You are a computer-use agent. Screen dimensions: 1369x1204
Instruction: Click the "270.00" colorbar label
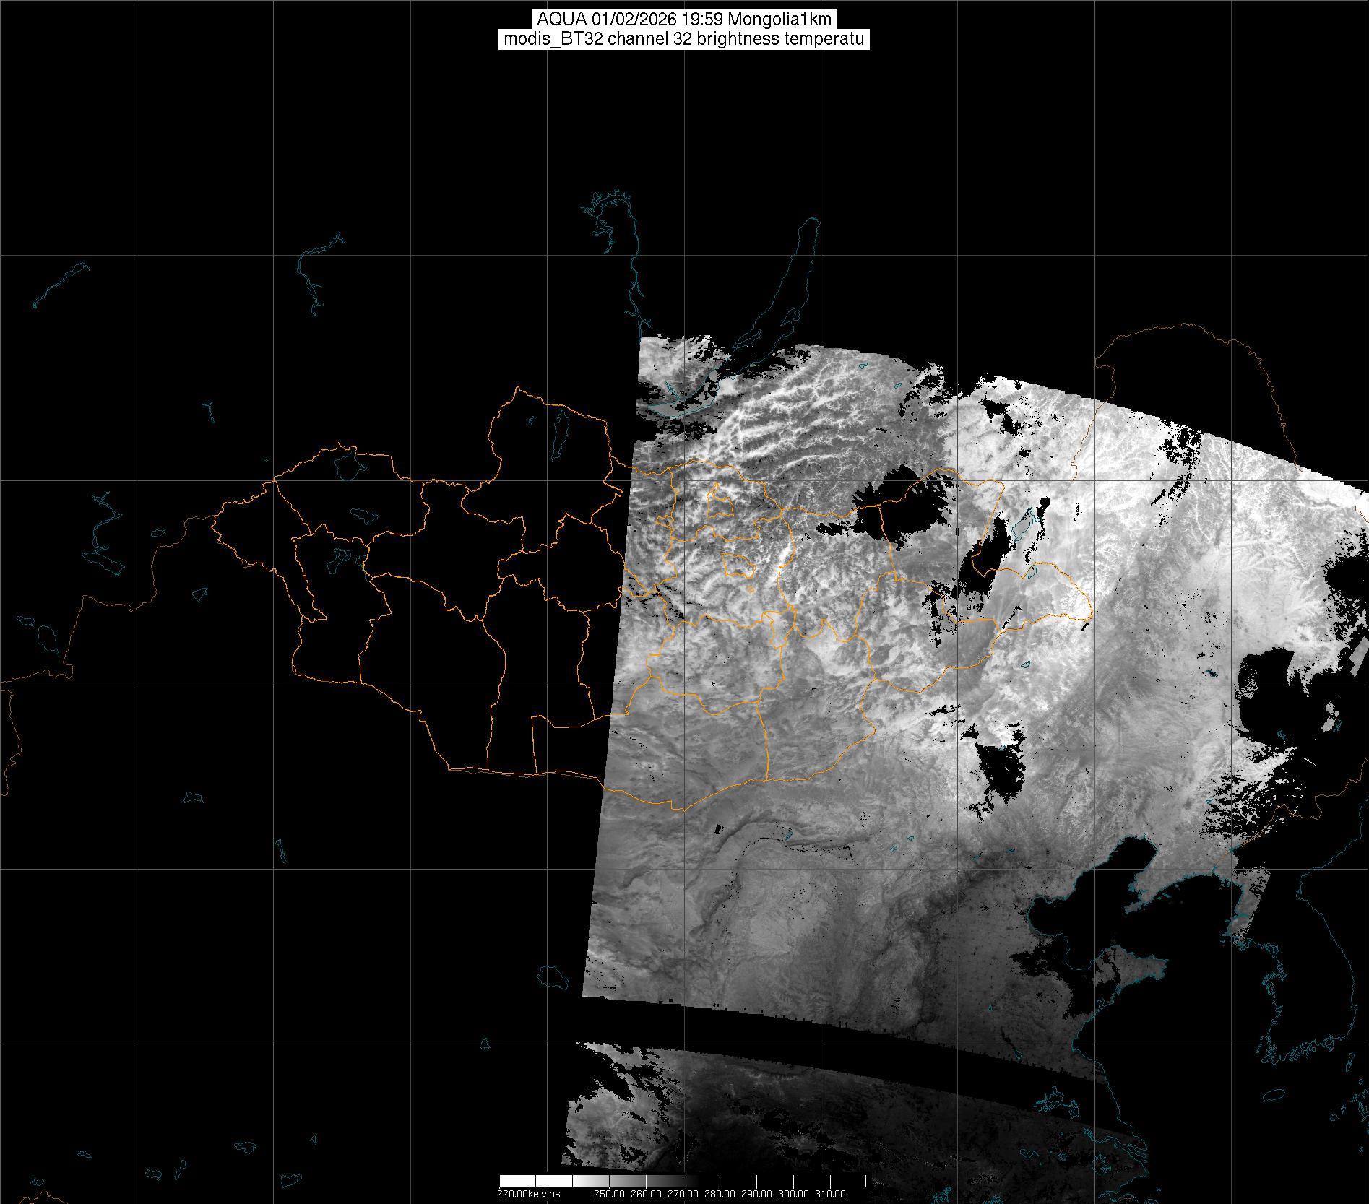[683, 1194]
